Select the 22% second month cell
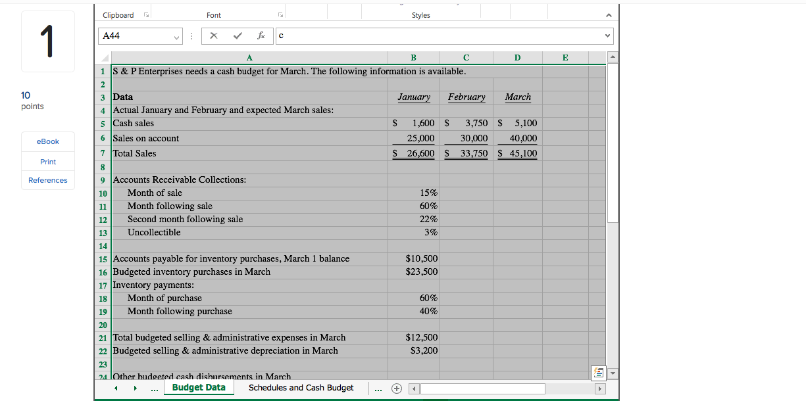The width and height of the screenshot is (806, 401). [413, 219]
